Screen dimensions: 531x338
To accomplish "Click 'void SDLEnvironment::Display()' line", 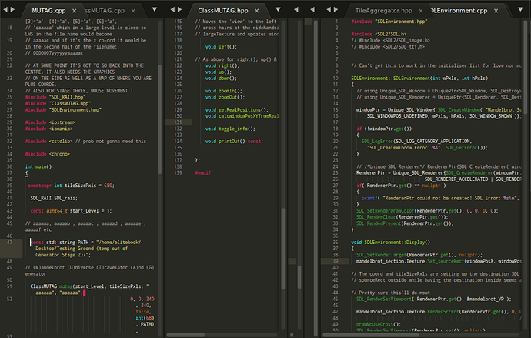I will tap(390, 243).
